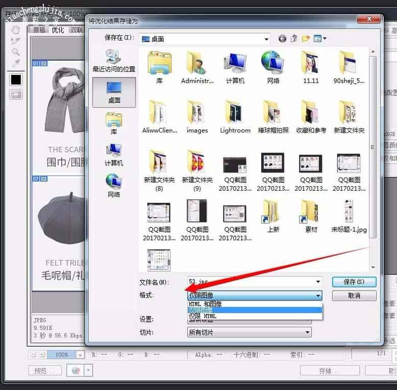Screen dimensions: 397x390
Task: Create a new folder in dialog
Action: (x=306, y=39)
